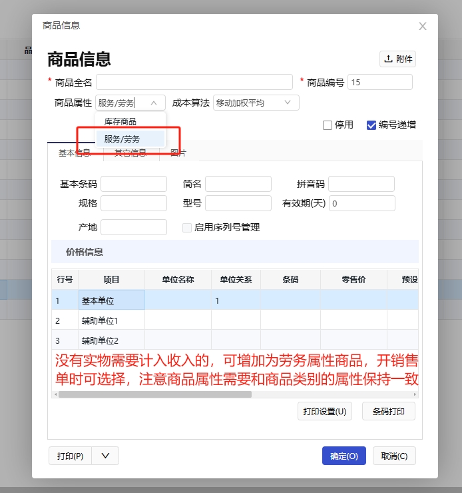Expand the print options arrow next to 打印(P)
This screenshot has height=493, width=462.
105,456
